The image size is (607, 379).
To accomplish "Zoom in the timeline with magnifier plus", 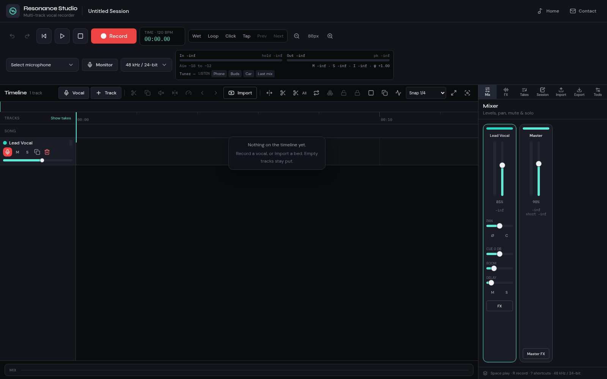I will pos(330,36).
